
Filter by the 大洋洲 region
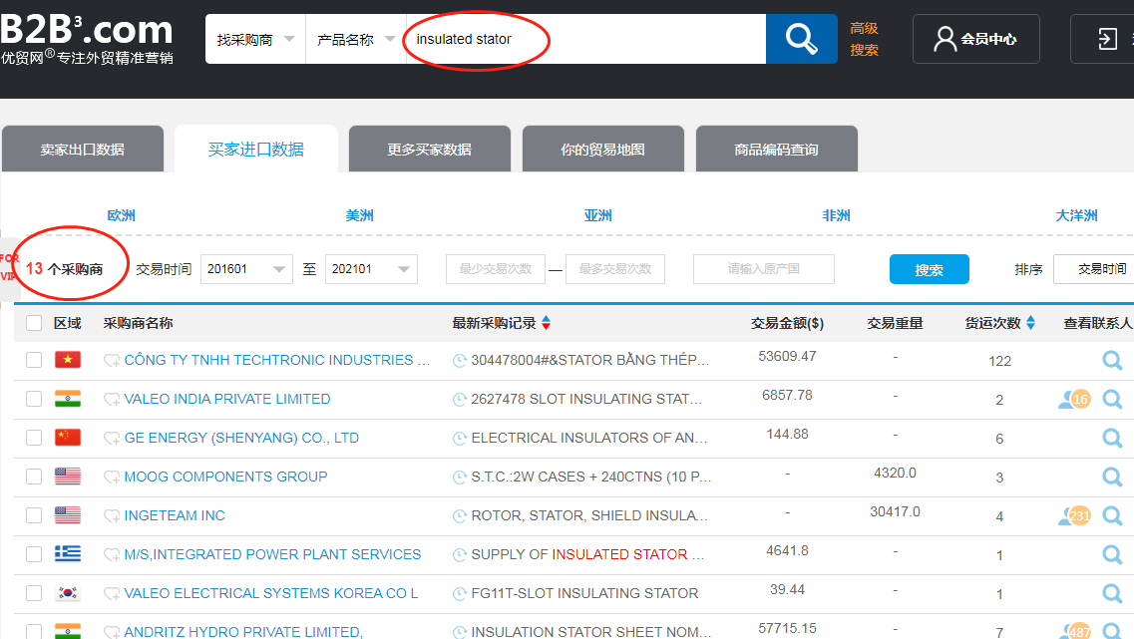[x=1077, y=215]
